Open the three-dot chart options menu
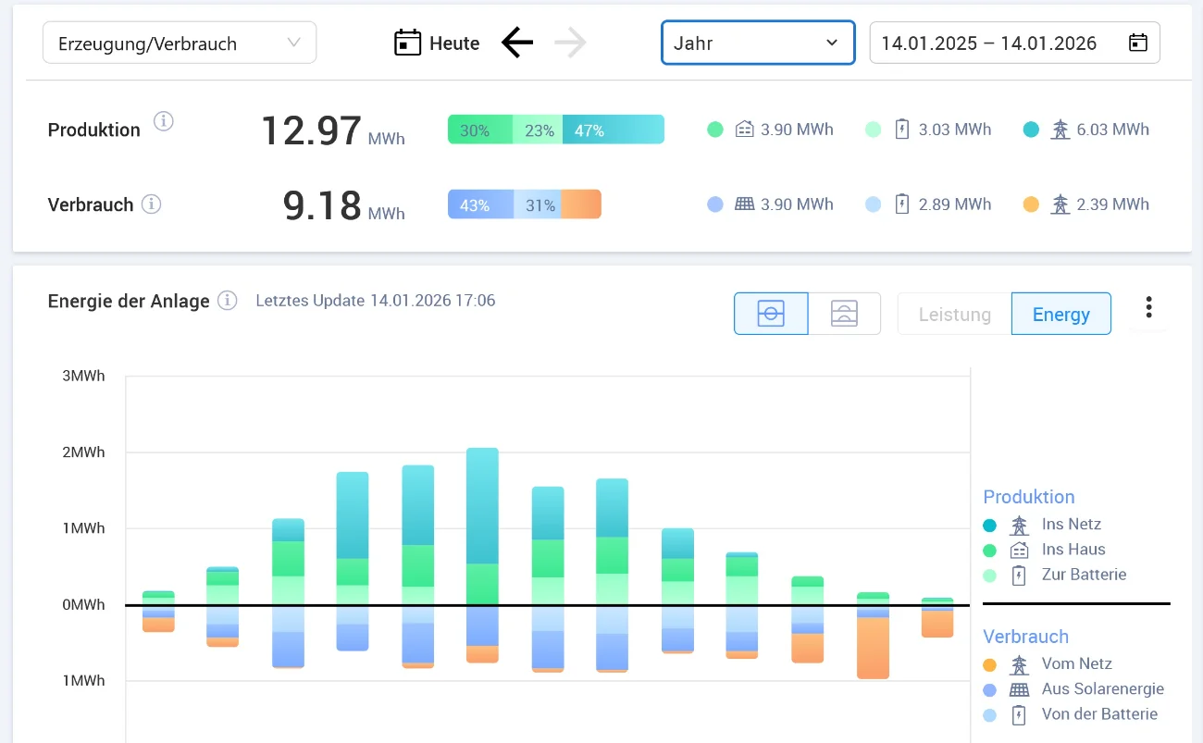This screenshot has width=1203, height=743. coord(1148,307)
